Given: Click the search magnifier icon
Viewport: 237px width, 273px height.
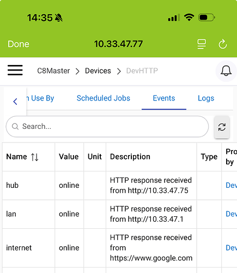Looking at the screenshot, I should point(15,127).
